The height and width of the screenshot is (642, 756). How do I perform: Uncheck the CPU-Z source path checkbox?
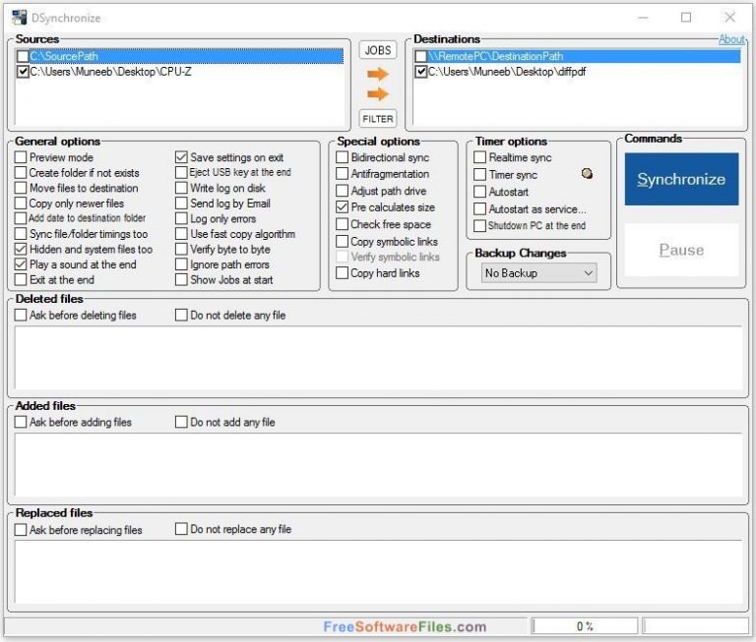pyautogui.click(x=23, y=72)
